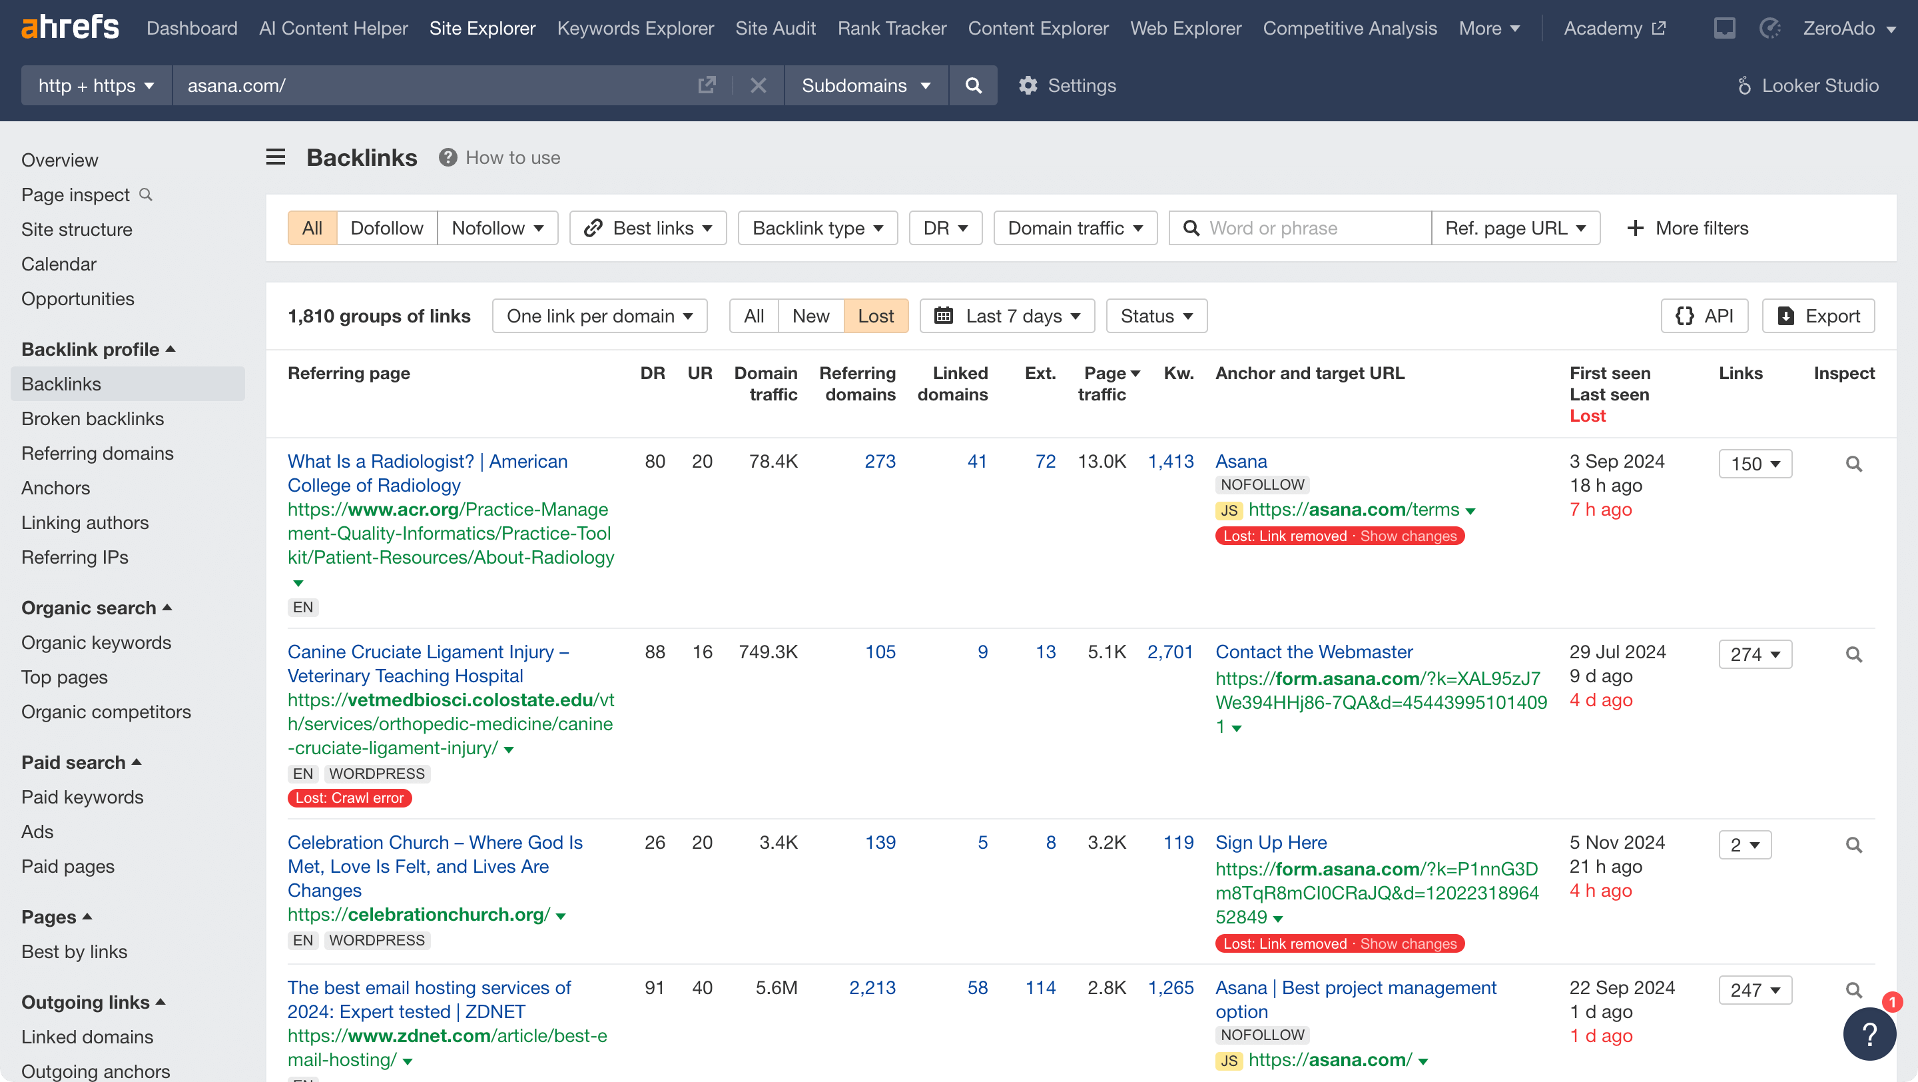Open the More menu
Screen dimensions: 1918x1082
click(1488, 28)
